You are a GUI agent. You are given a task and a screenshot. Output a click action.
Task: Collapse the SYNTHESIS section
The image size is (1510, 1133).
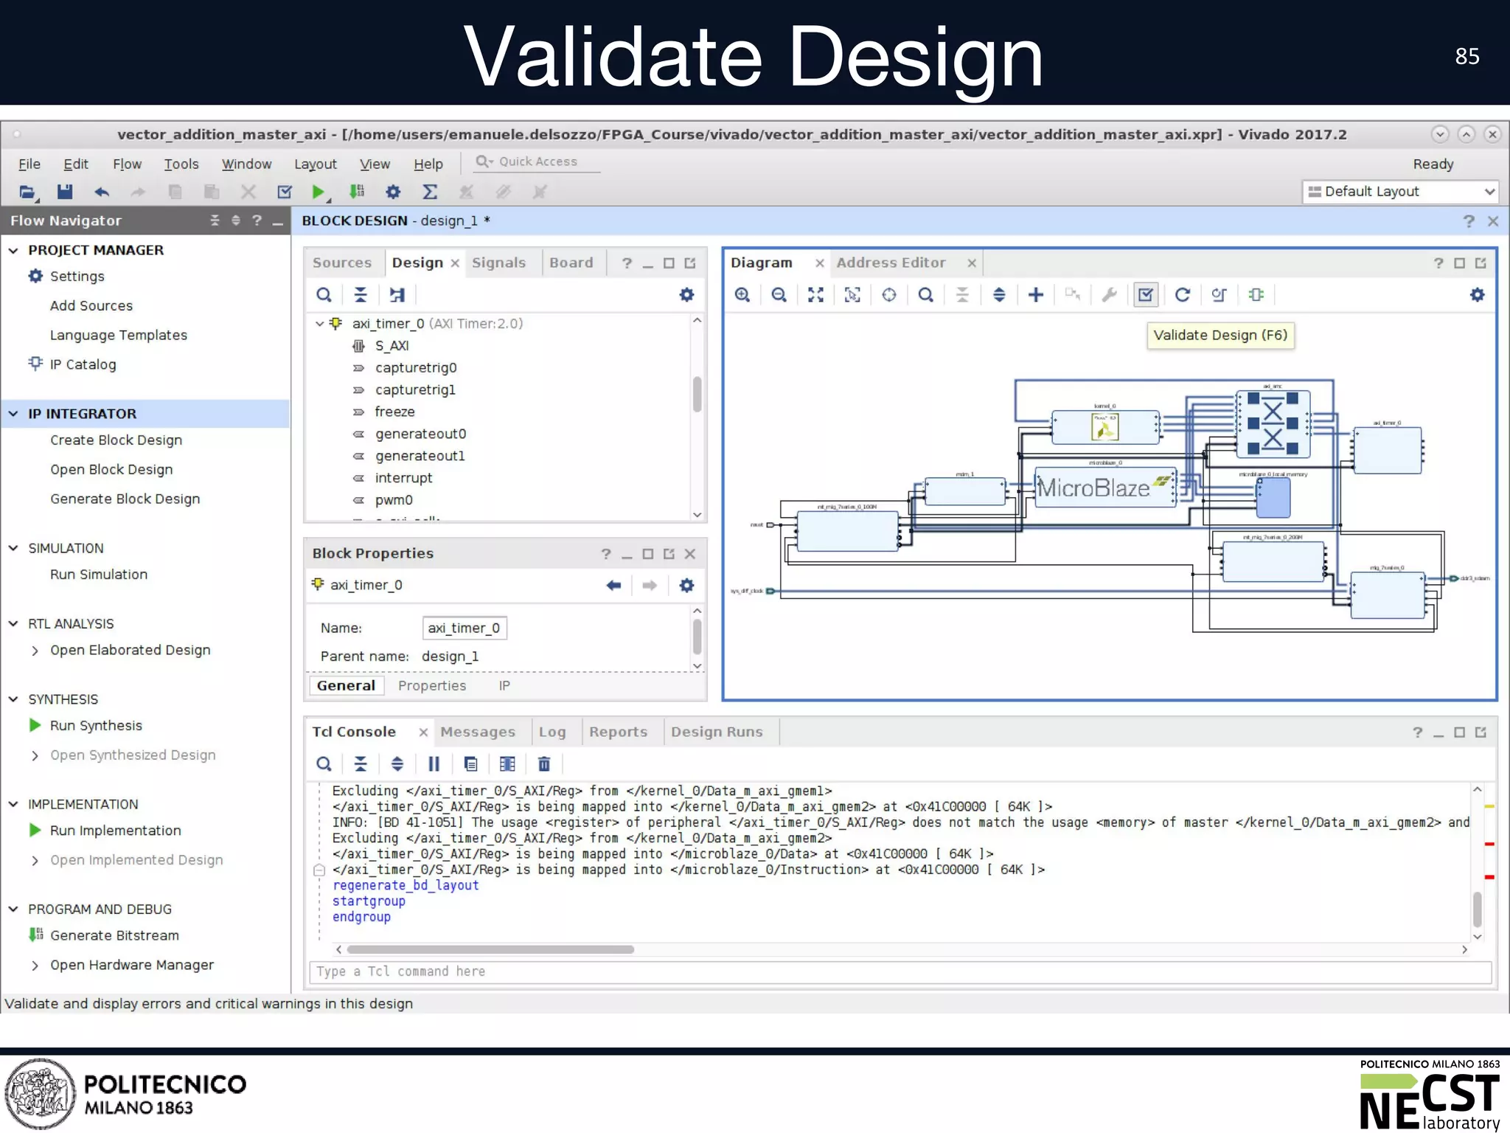[x=13, y=699]
